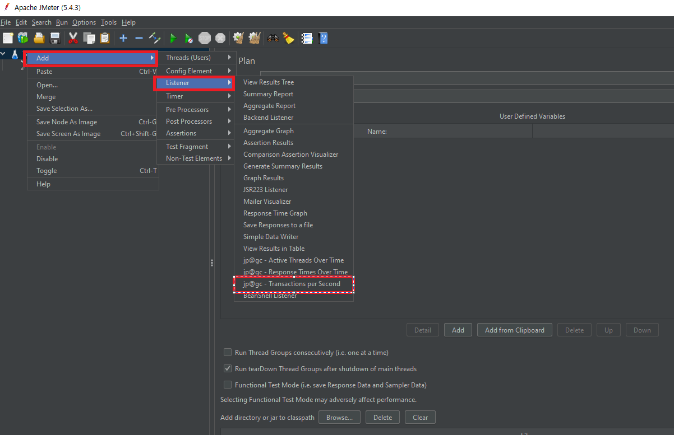Choose View Results Tree listener
Viewport: 674px width, 435px height.
click(294, 82)
